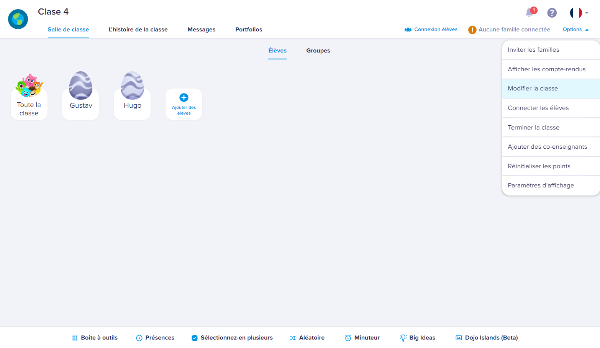Image resolution: width=600 pixels, height=348 pixels.
Task: Open the Boîte à outils toolkit
Action: pyautogui.click(x=94, y=338)
